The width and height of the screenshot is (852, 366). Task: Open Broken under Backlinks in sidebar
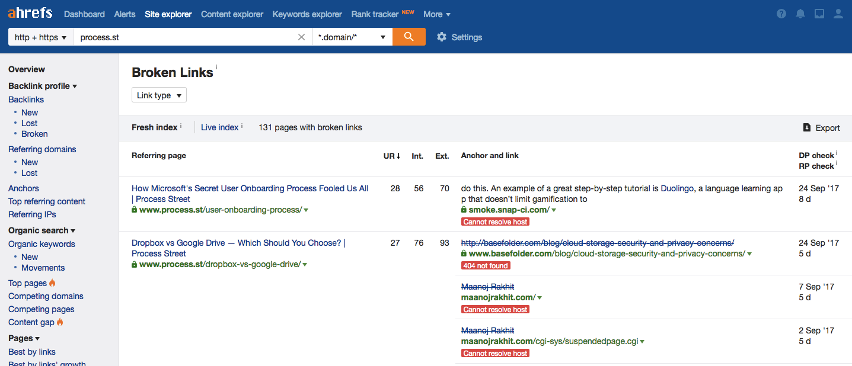tap(34, 134)
